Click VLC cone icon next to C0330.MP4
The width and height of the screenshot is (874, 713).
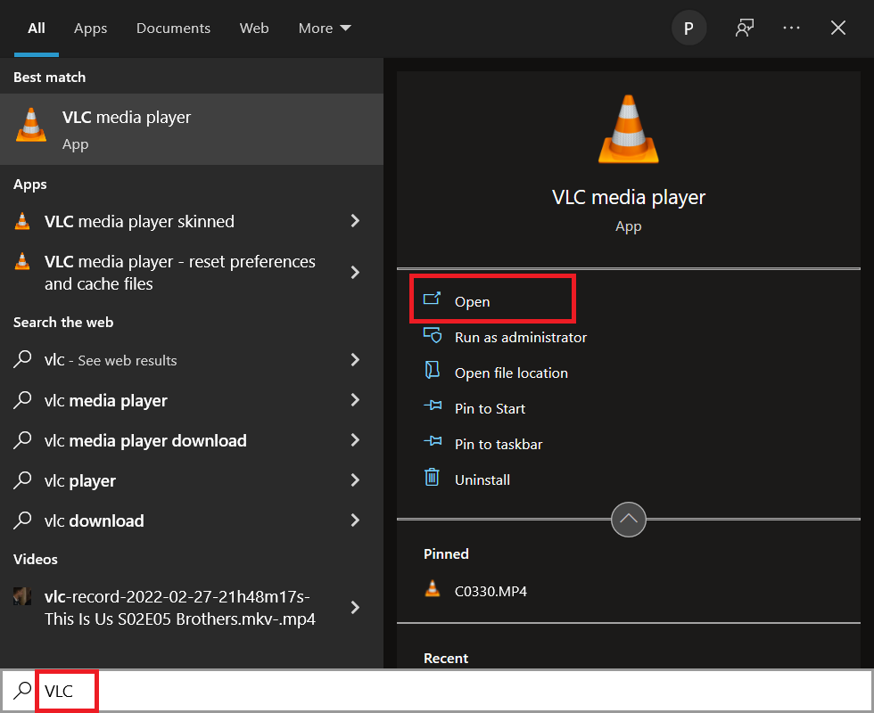pos(433,589)
